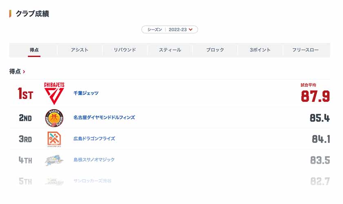Click the red chevron in season selector
The image size is (343, 204).
point(191,29)
